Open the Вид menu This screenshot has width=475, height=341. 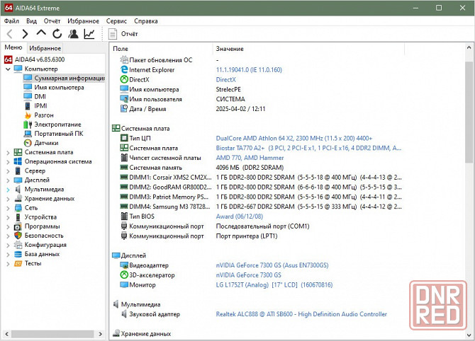coord(31,21)
